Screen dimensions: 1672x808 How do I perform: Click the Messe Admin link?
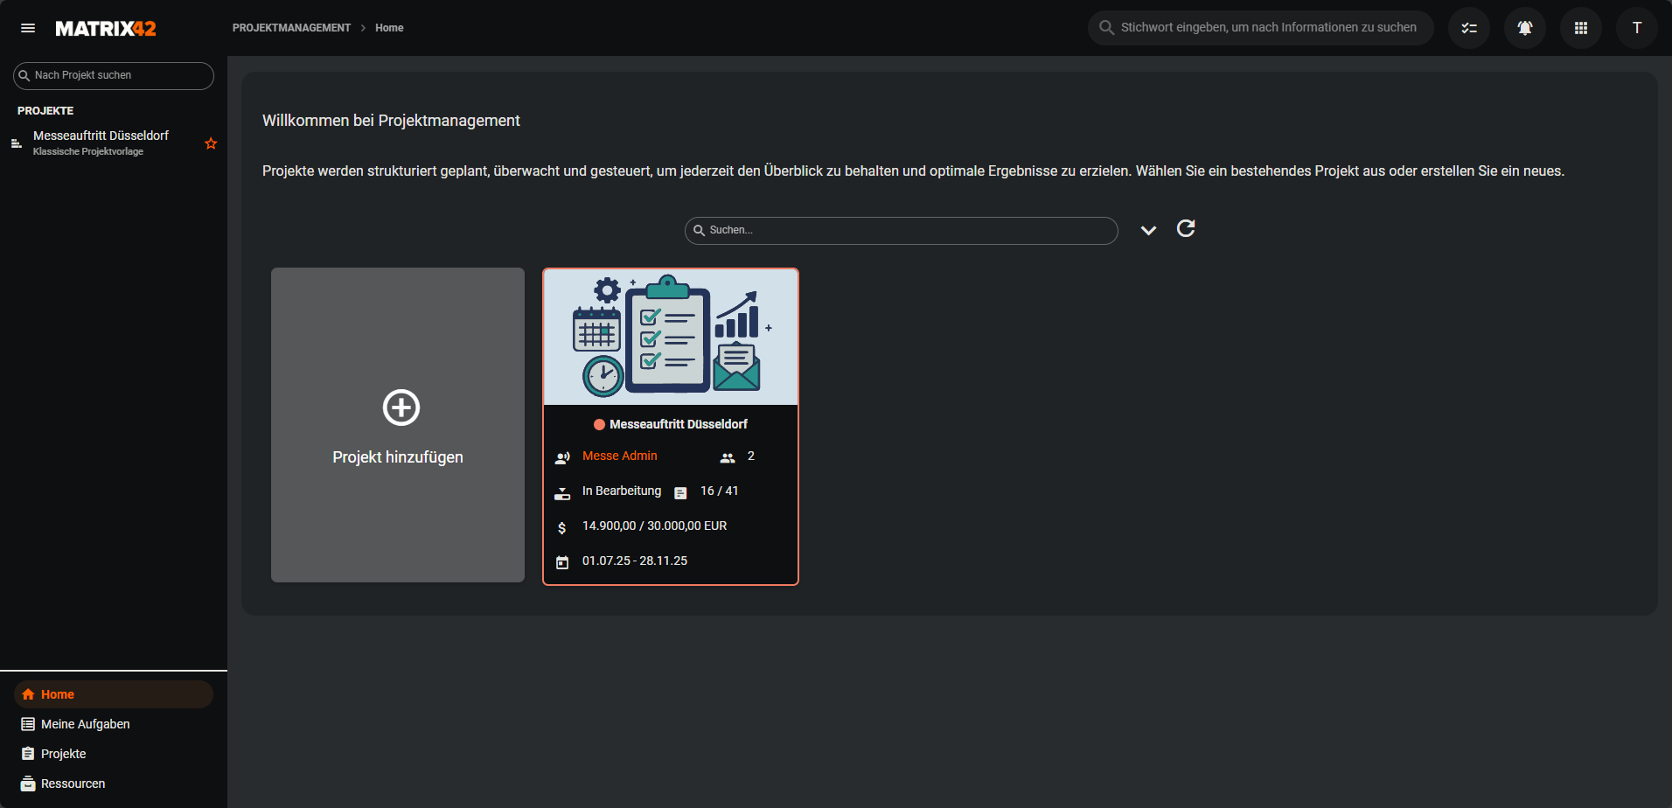(x=619, y=456)
